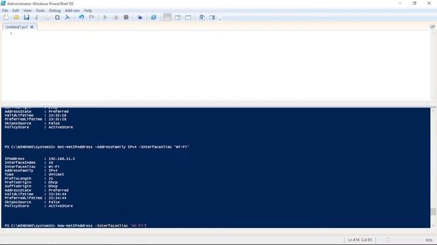437x245 pixels.
Task: Open the Help menu
Action: coord(88,10)
